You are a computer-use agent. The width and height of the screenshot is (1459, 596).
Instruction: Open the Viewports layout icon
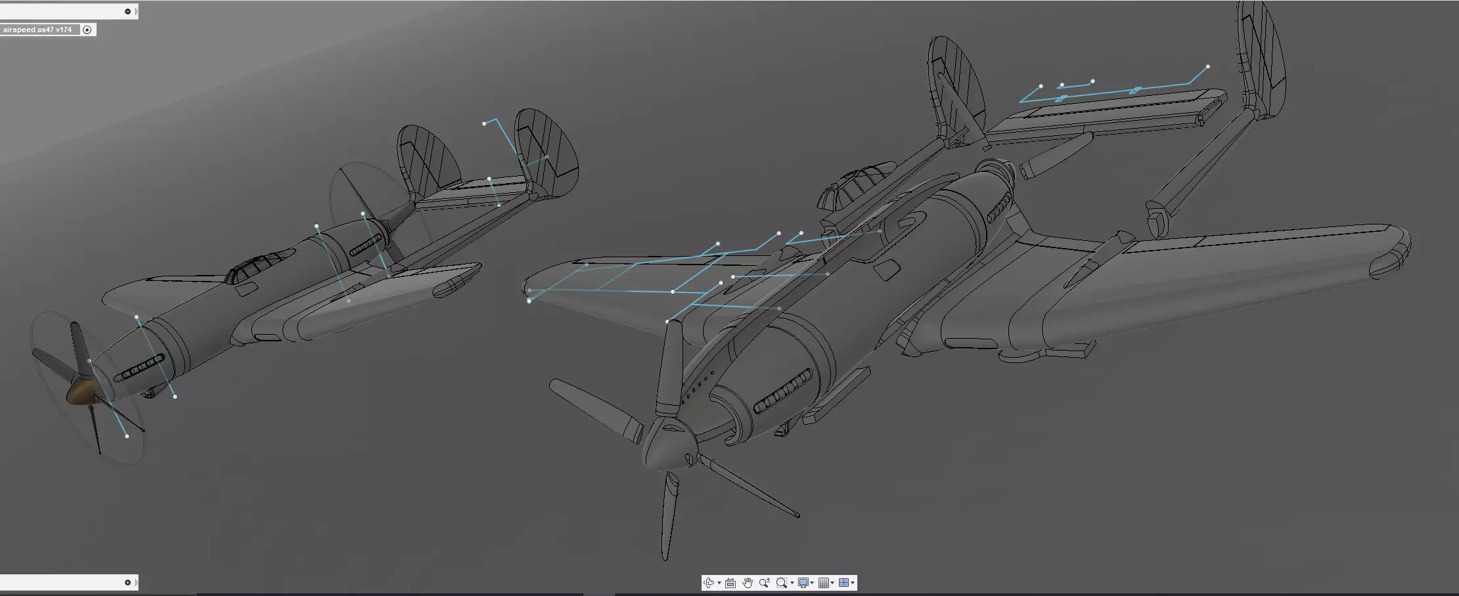843,583
